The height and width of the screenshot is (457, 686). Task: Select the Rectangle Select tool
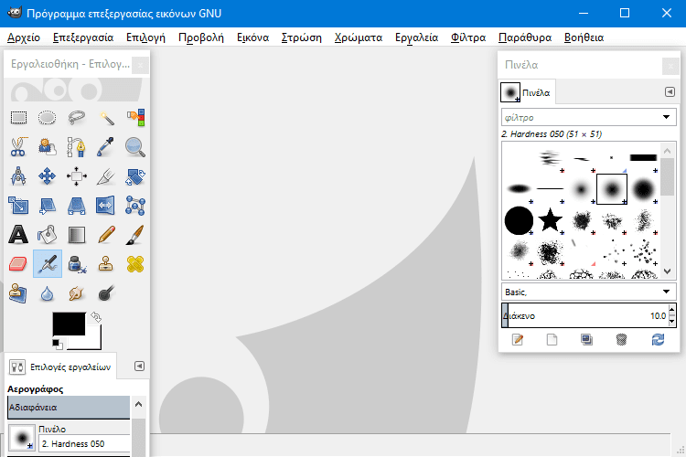click(18, 117)
